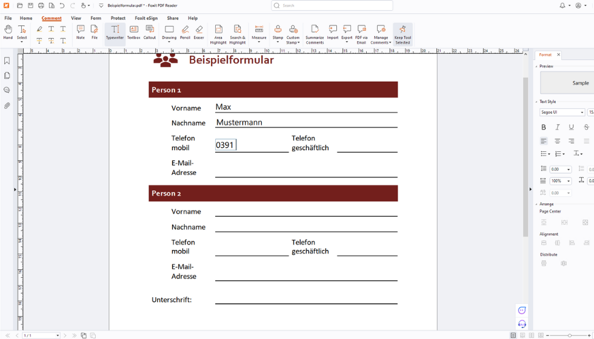Collapse the right Format panel arrow
This screenshot has height=339, width=594.
click(x=530, y=189)
